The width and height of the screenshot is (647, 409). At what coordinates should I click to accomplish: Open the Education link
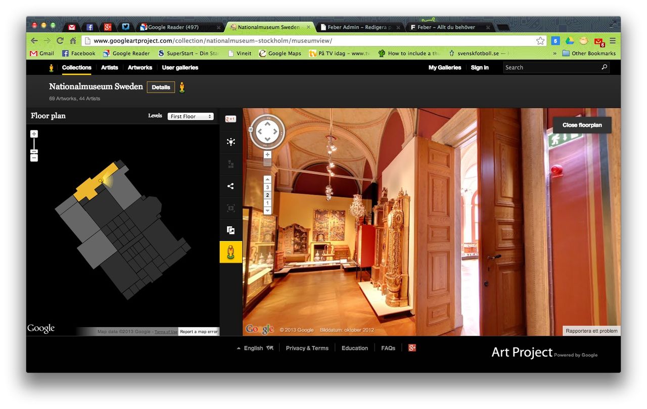[355, 348]
